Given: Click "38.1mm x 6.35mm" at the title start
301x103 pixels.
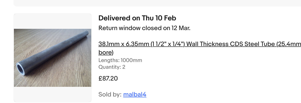Looking at the screenshot, I should point(124,44).
